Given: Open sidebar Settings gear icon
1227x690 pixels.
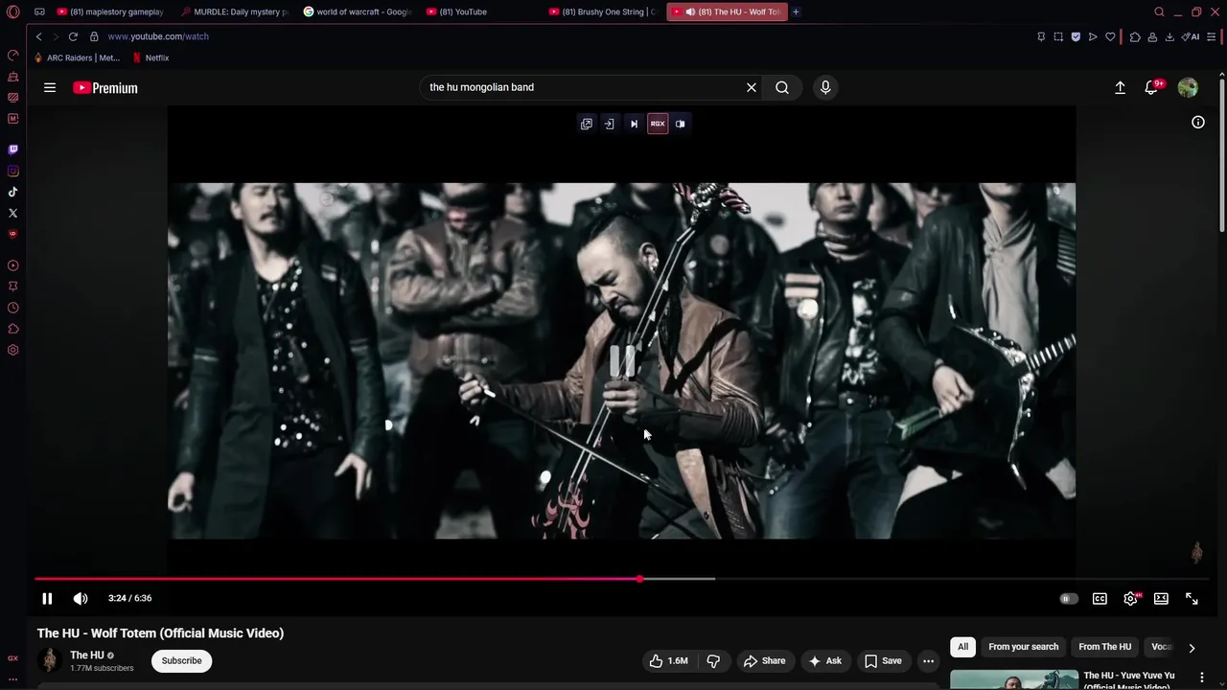Looking at the screenshot, I should pos(12,350).
